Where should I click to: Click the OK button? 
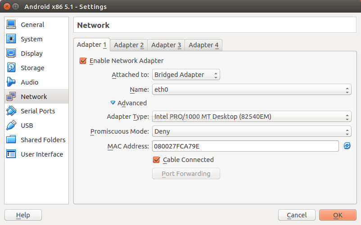coord(338,215)
